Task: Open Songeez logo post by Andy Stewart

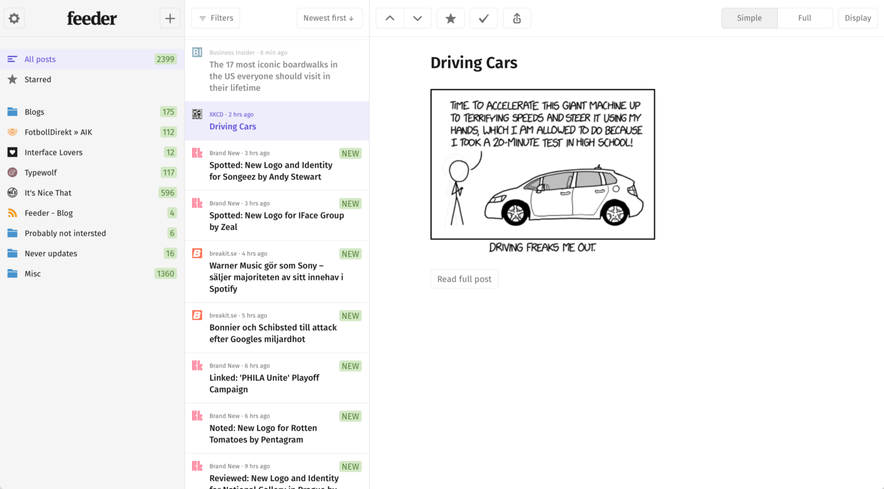Action: coord(277,166)
